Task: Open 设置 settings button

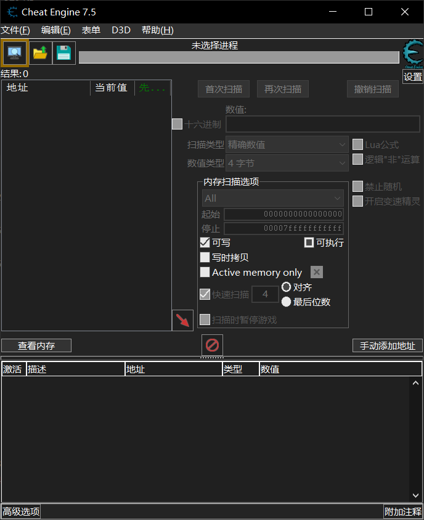Action: click(x=413, y=76)
